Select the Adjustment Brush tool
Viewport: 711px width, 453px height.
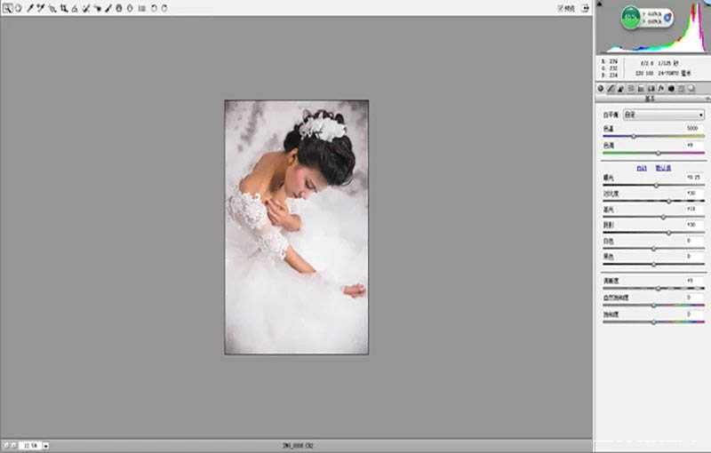coord(108,8)
